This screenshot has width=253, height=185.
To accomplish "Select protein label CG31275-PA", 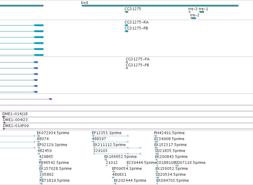I will (138, 59).
